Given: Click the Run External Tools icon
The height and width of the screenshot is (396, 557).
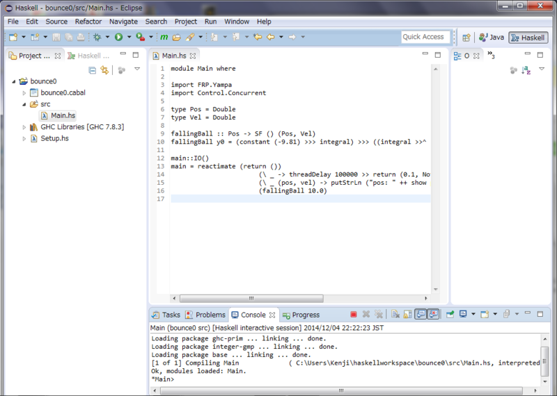Looking at the screenshot, I should pyautogui.click(x=141, y=37).
